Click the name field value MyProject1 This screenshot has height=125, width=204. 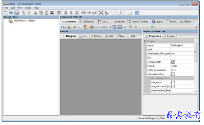click(182, 45)
